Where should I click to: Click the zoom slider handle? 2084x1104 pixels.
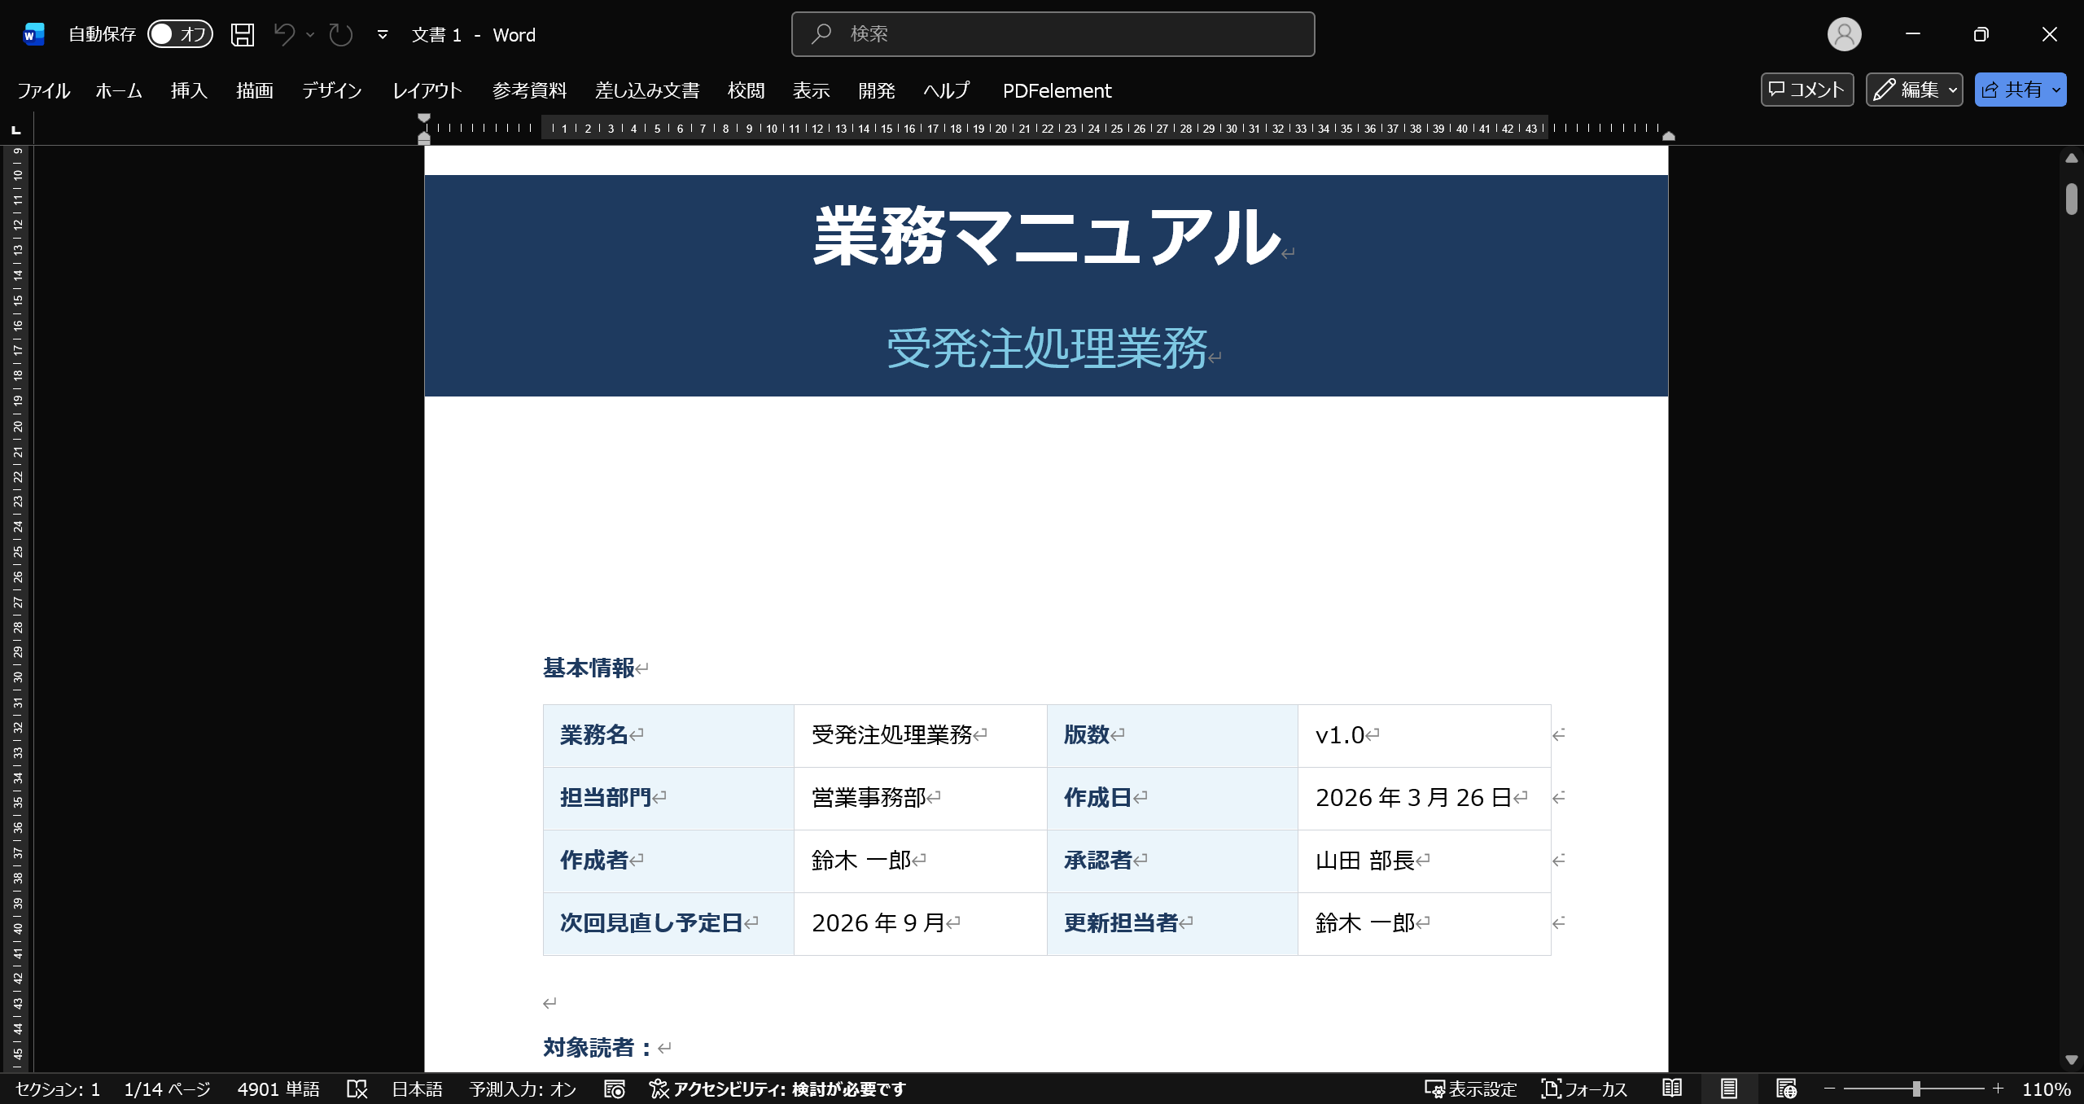(1916, 1089)
